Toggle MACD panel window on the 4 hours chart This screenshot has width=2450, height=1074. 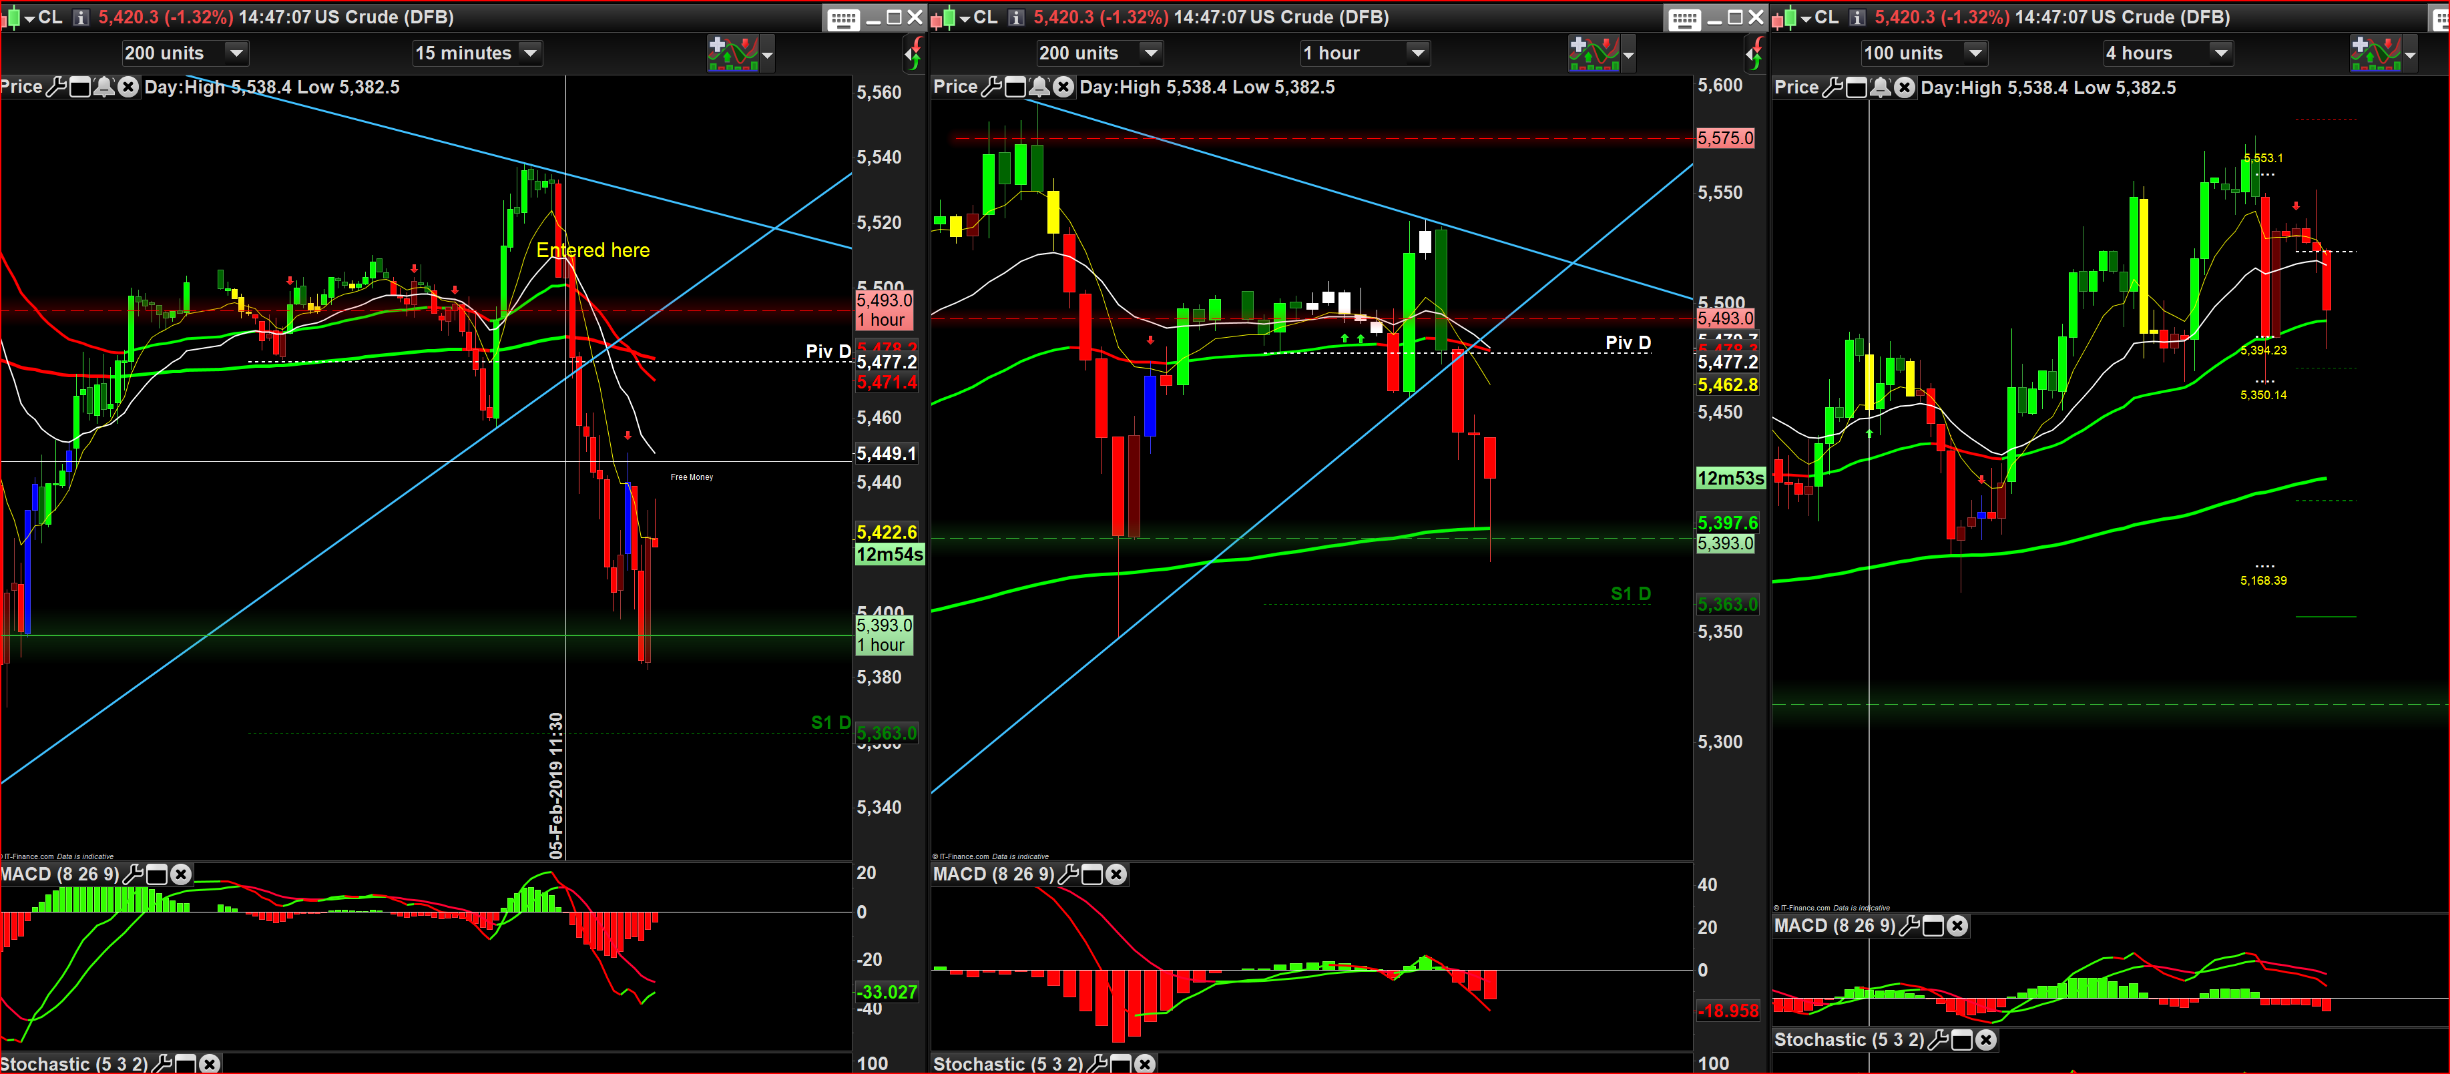[1933, 926]
